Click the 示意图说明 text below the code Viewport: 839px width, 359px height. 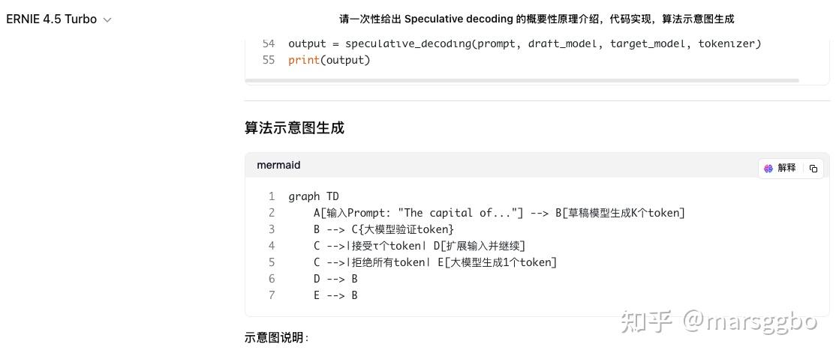coord(277,338)
